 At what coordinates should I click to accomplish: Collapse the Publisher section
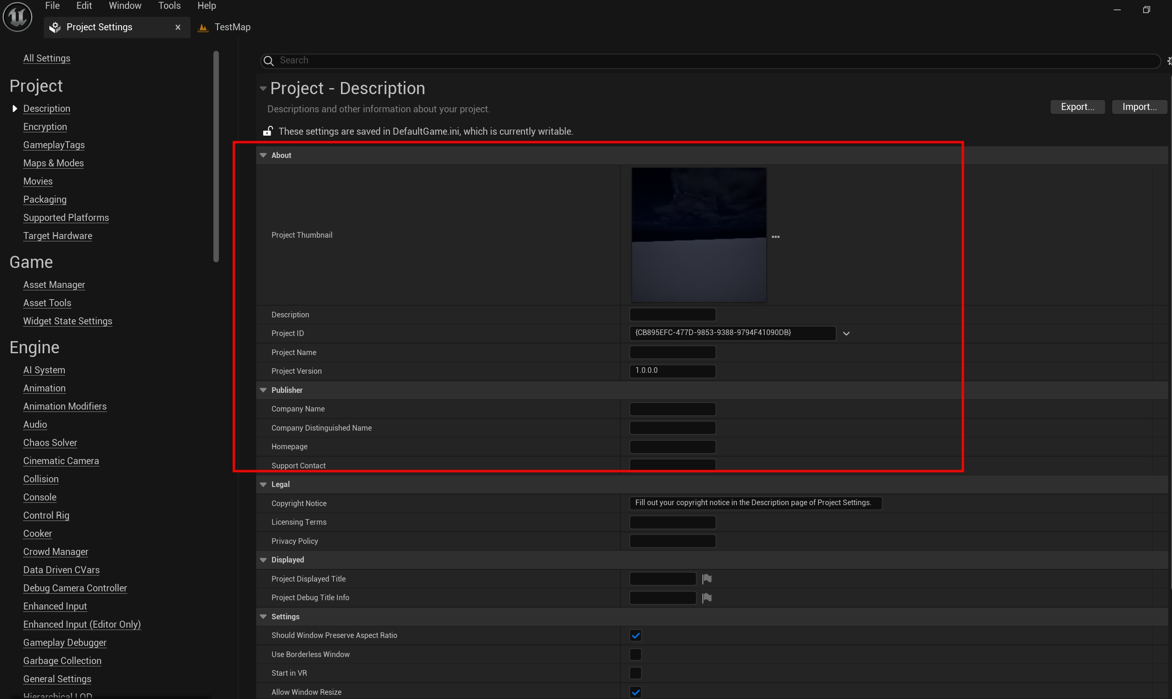pyautogui.click(x=264, y=390)
